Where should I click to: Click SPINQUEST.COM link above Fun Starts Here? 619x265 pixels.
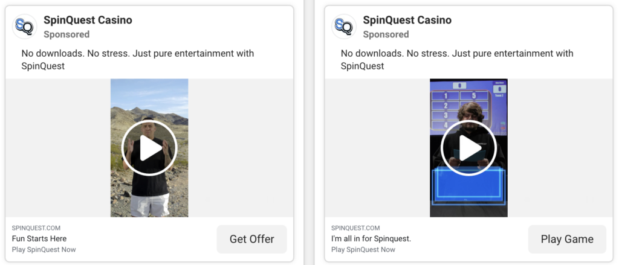pos(36,228)
